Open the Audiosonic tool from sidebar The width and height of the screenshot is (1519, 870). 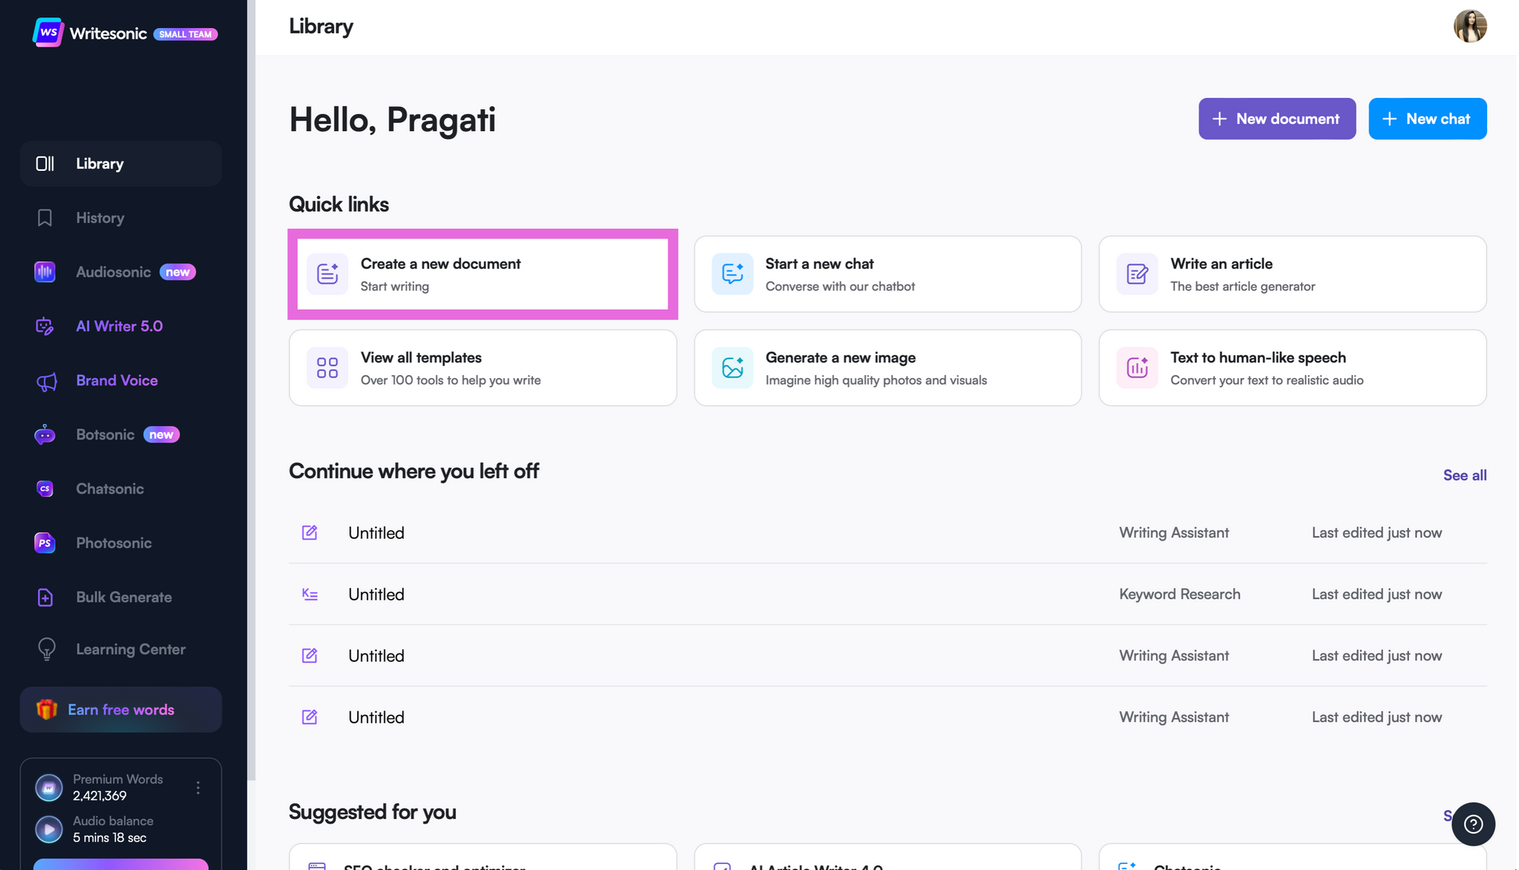(x=114, y=271)
